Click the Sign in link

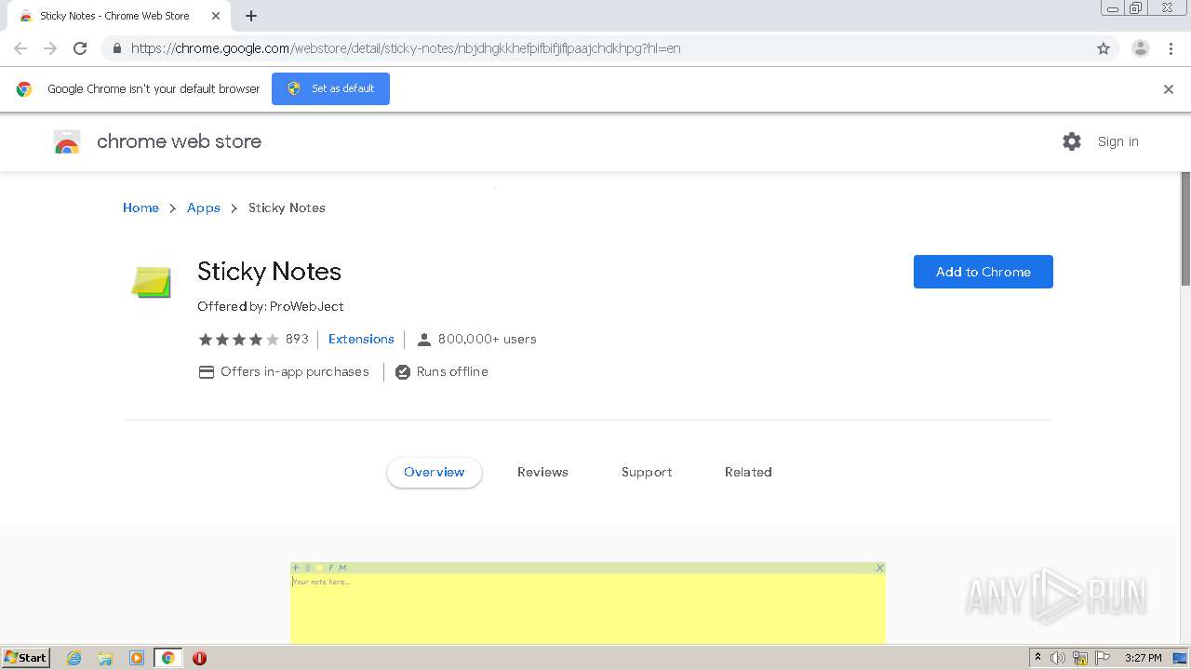click(x=1117, y=141)
